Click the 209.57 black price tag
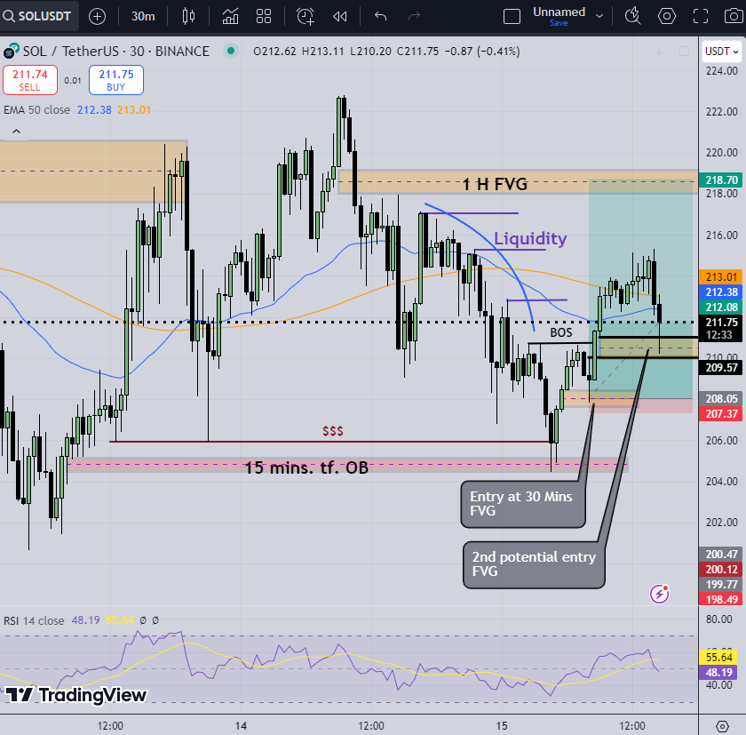The image size is (746, 735). click(721, 368)
